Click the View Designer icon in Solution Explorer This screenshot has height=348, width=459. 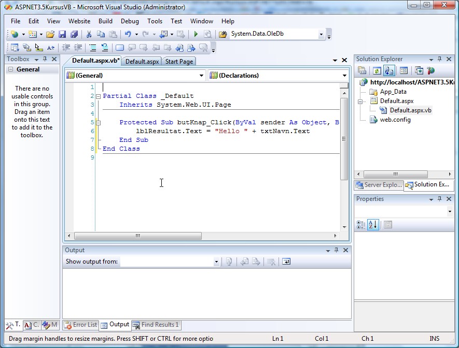pyautogui.click(x=404, y=71)
